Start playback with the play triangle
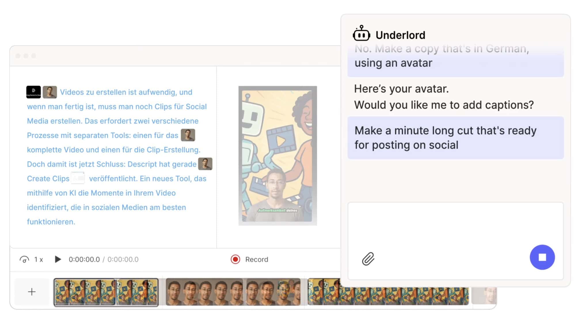The image size is (578, 322). point(58,259)
